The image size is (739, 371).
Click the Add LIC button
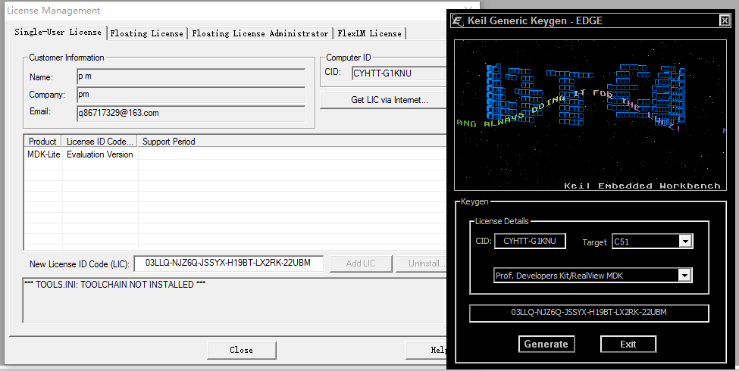(361, 263)
